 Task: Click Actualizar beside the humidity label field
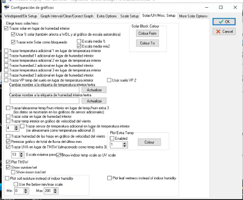[94, 101]
